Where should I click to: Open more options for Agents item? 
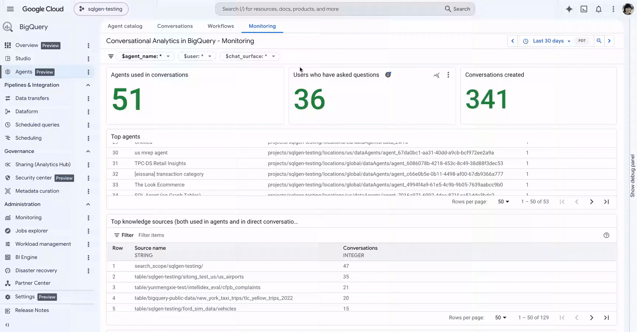tap(88, 72)
